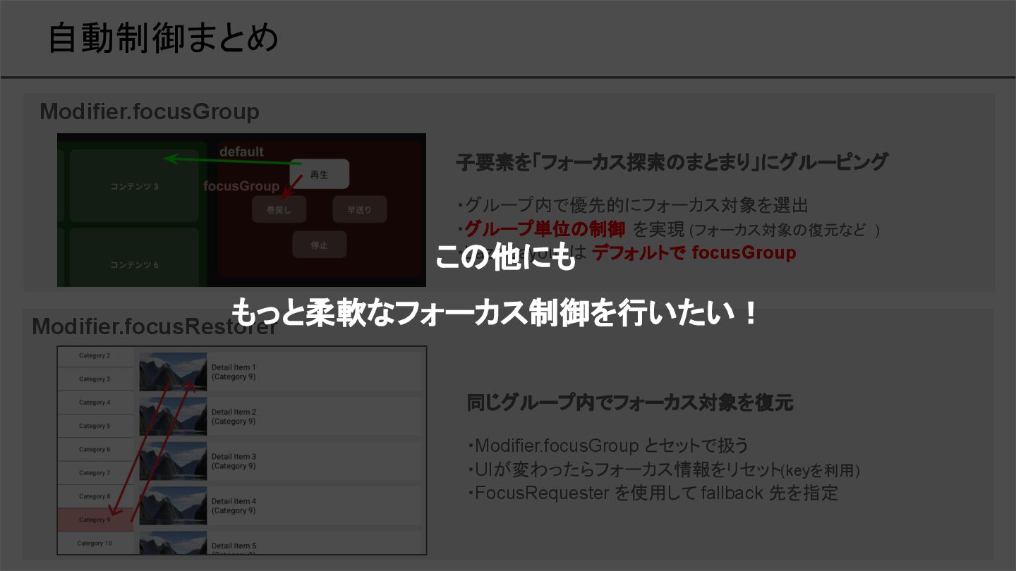The height and width of the screenshot is (571, 1016).
Task: Click the green 'default' label in demo
Action: coord(241,152)
